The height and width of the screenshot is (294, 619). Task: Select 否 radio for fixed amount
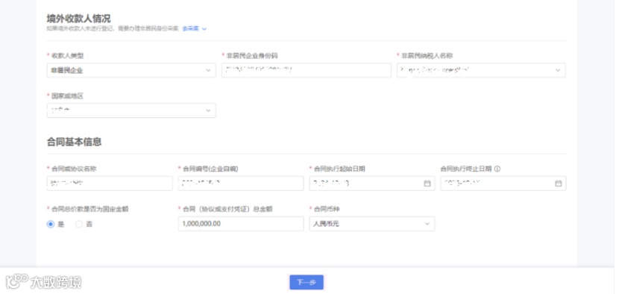[79, 224]
